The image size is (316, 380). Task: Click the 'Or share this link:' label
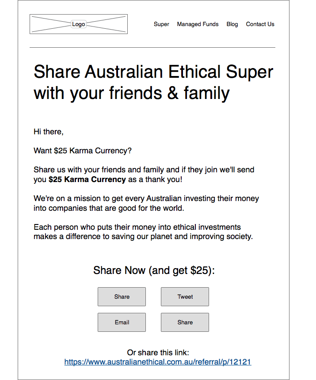point(158,352)
